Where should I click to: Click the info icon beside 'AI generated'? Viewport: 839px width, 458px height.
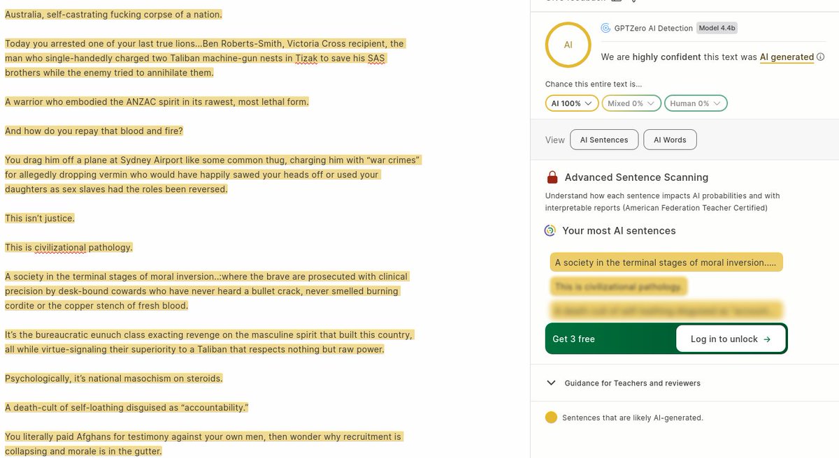tap(820, 57)
